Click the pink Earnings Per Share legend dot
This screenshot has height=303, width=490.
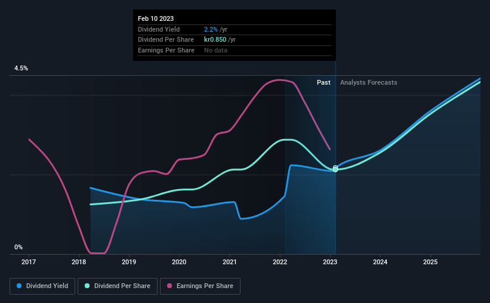coord(170,286)
